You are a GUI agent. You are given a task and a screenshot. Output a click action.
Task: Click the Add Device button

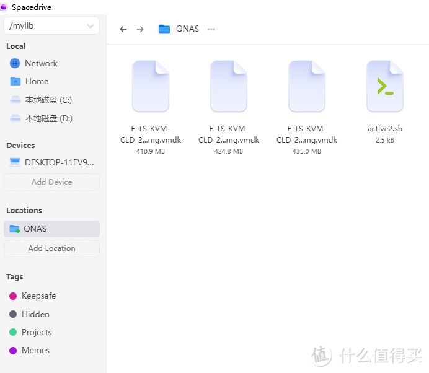[x=52, y=182]
